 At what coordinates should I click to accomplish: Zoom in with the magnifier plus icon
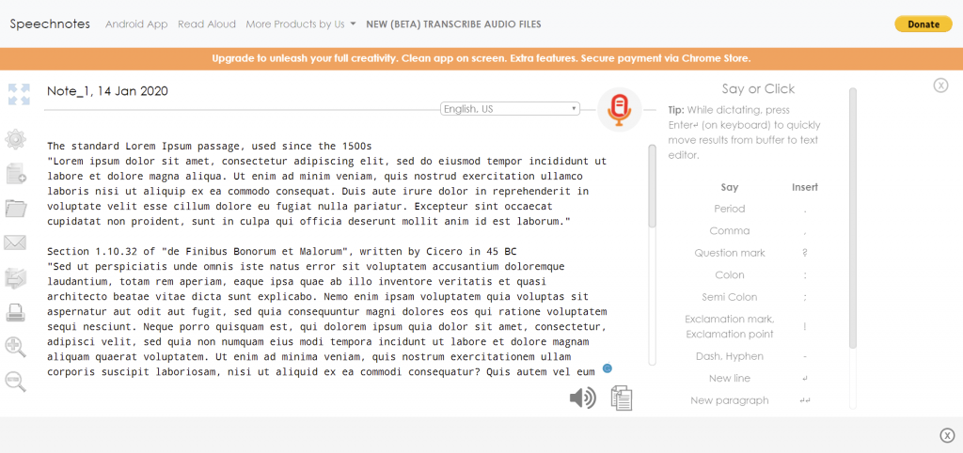[x=16, y=346]
